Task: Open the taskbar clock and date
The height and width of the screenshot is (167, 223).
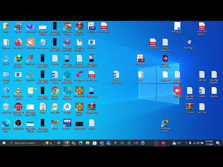Action: 209,143
